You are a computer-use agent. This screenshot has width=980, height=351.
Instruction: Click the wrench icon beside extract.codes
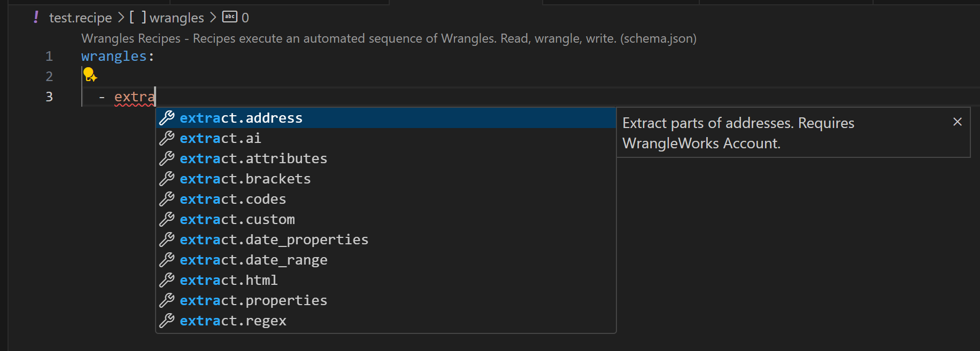pyautogui.click(x=166, y=199)
